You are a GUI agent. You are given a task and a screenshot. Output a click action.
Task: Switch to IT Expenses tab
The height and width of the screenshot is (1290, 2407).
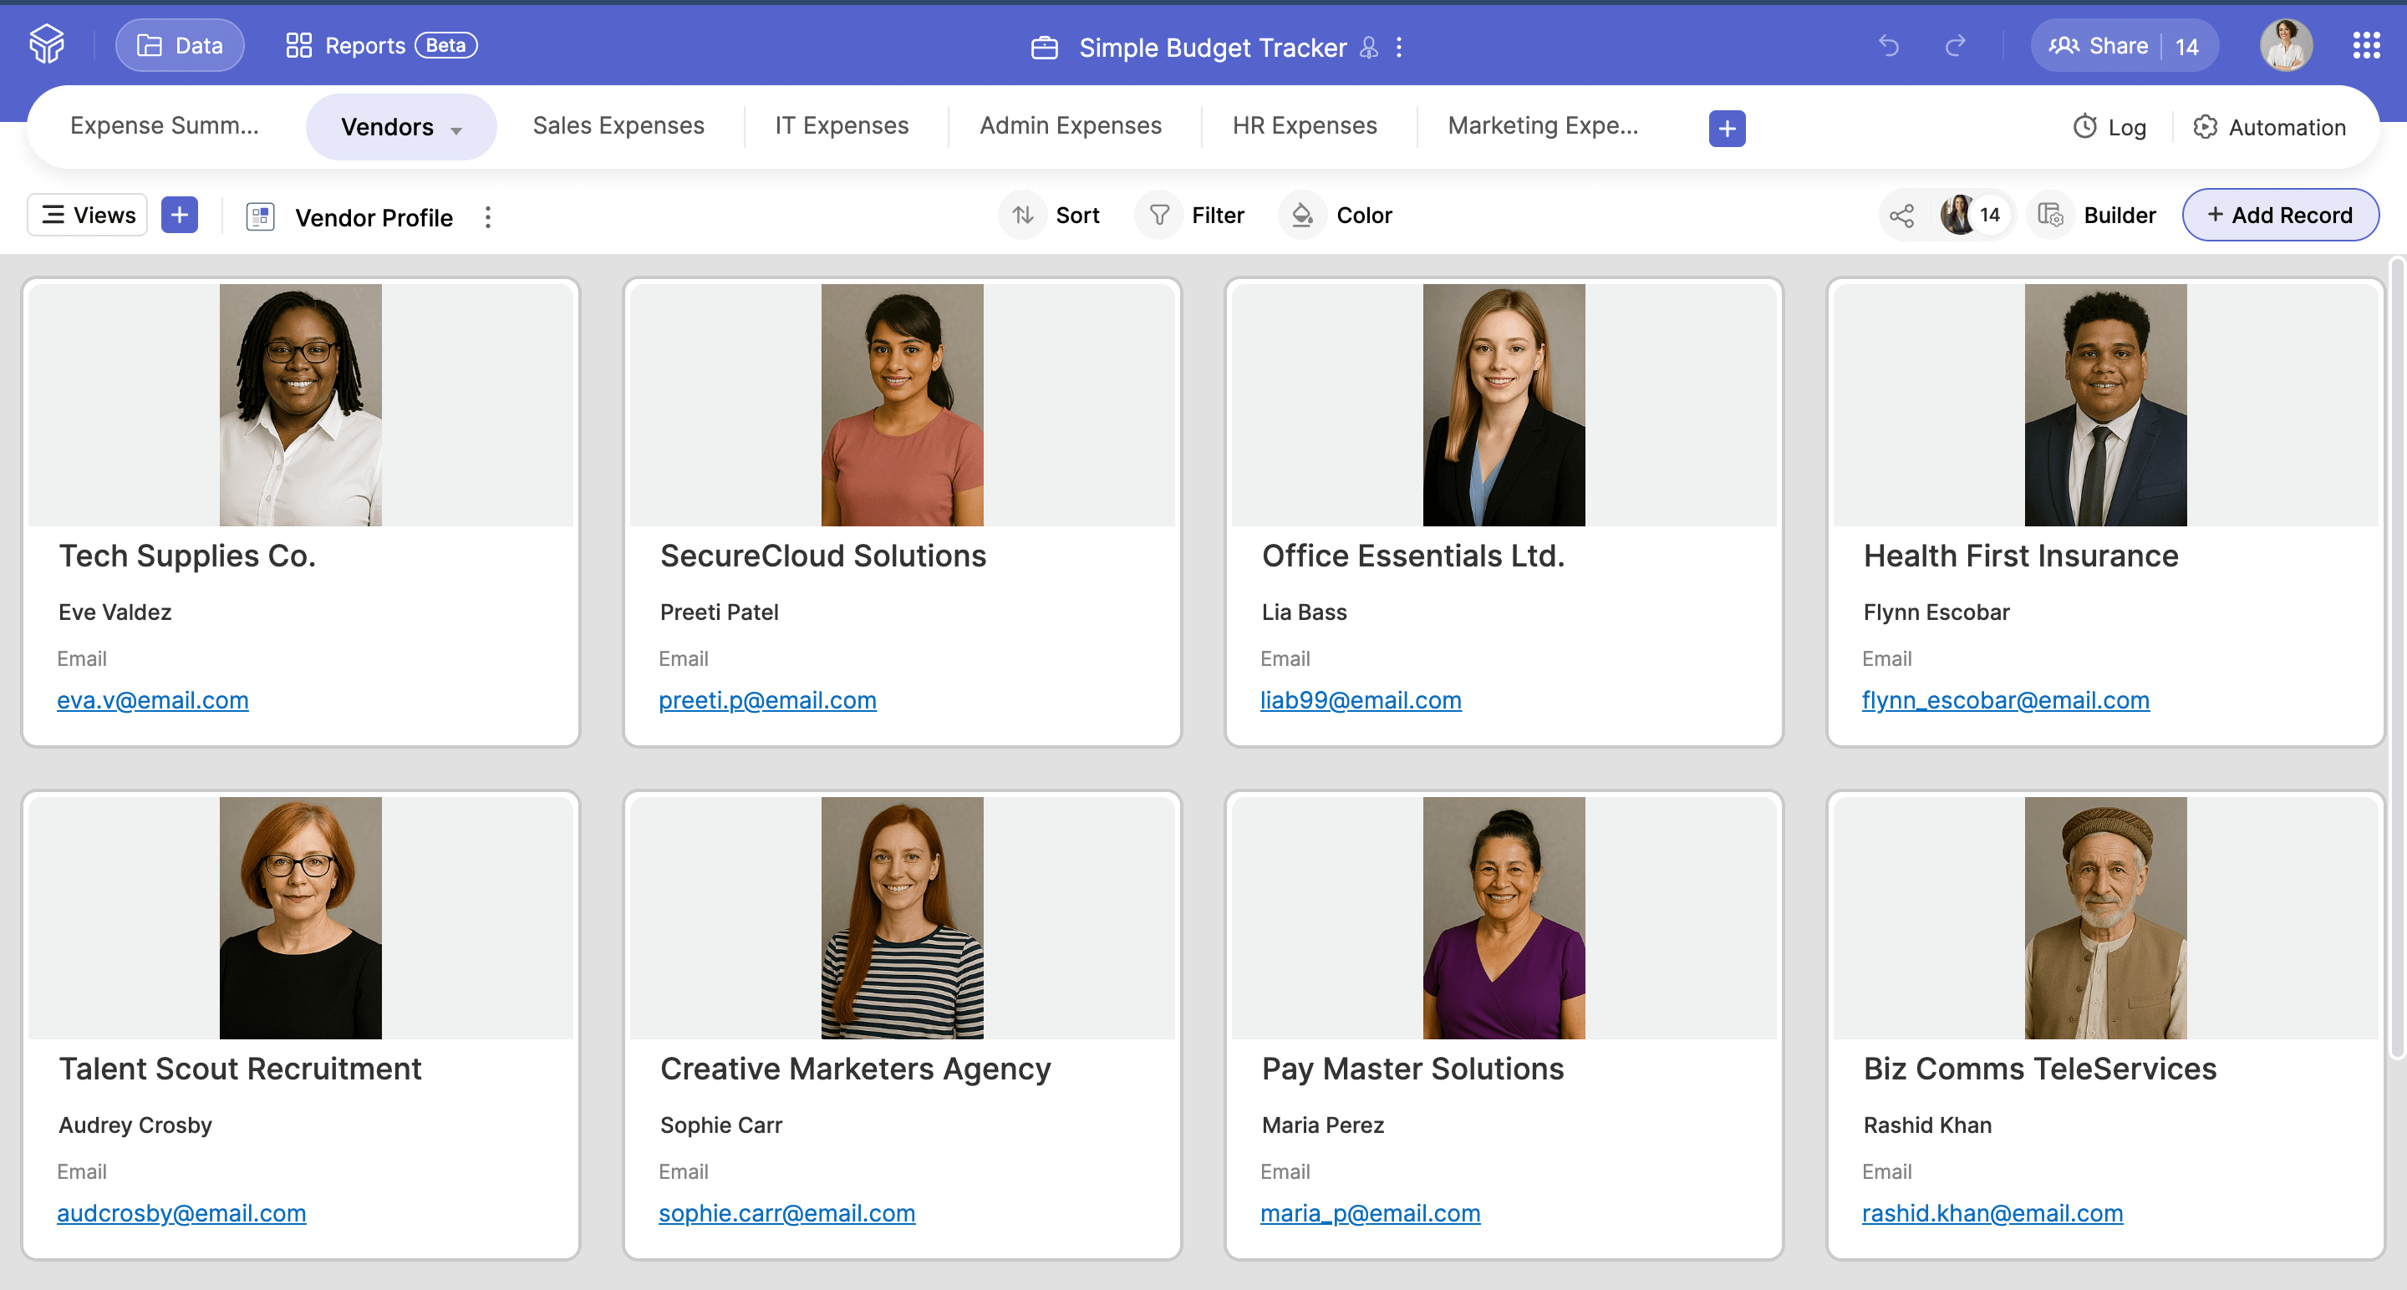(x=842, y=126)
